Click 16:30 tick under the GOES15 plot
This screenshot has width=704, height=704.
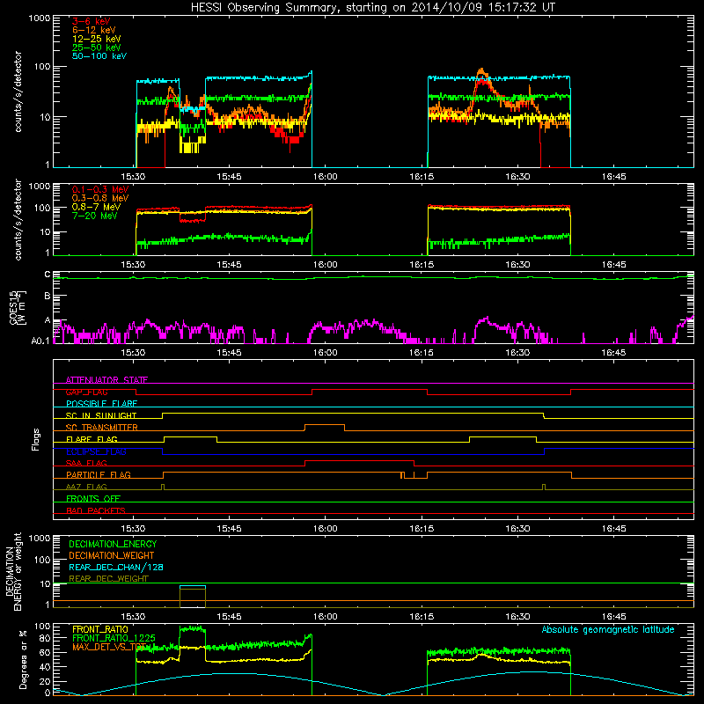tap(517, 353)
